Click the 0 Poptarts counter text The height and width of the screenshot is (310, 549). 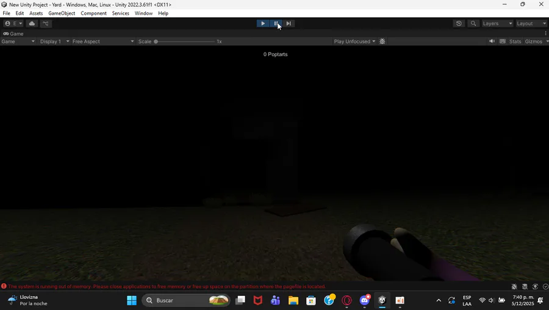coord(276,54)
